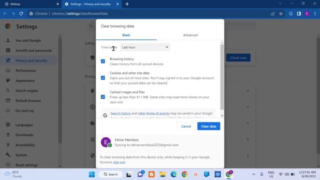Open the other forms of activity link
This screenshot has height=180, width=320.
pyautogui.click(x=153, y=113)
